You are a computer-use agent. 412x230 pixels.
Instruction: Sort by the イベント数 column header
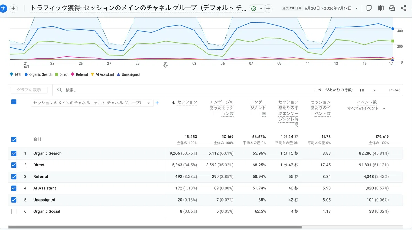coord(367,102)
